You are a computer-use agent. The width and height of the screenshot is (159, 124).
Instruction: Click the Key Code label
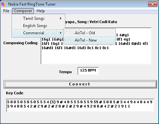pos(15,93)
